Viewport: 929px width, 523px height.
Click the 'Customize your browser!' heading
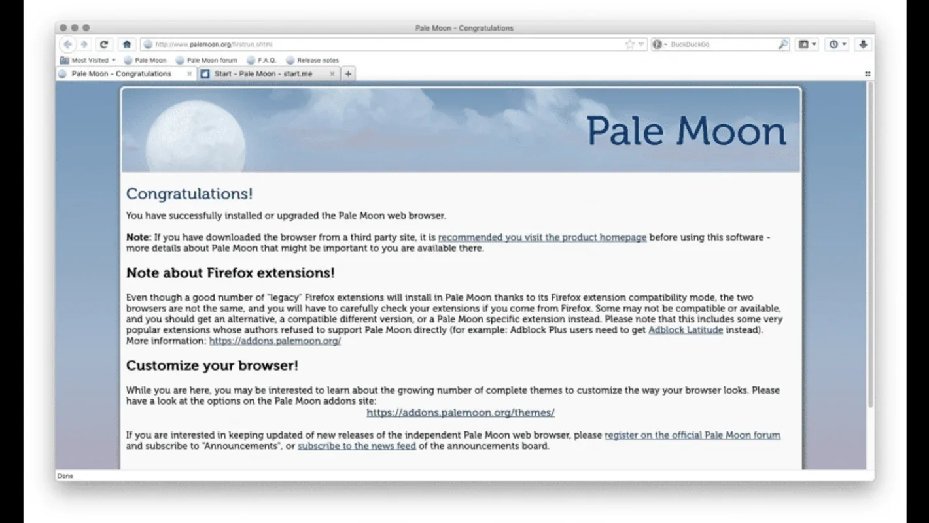(212, 365)
